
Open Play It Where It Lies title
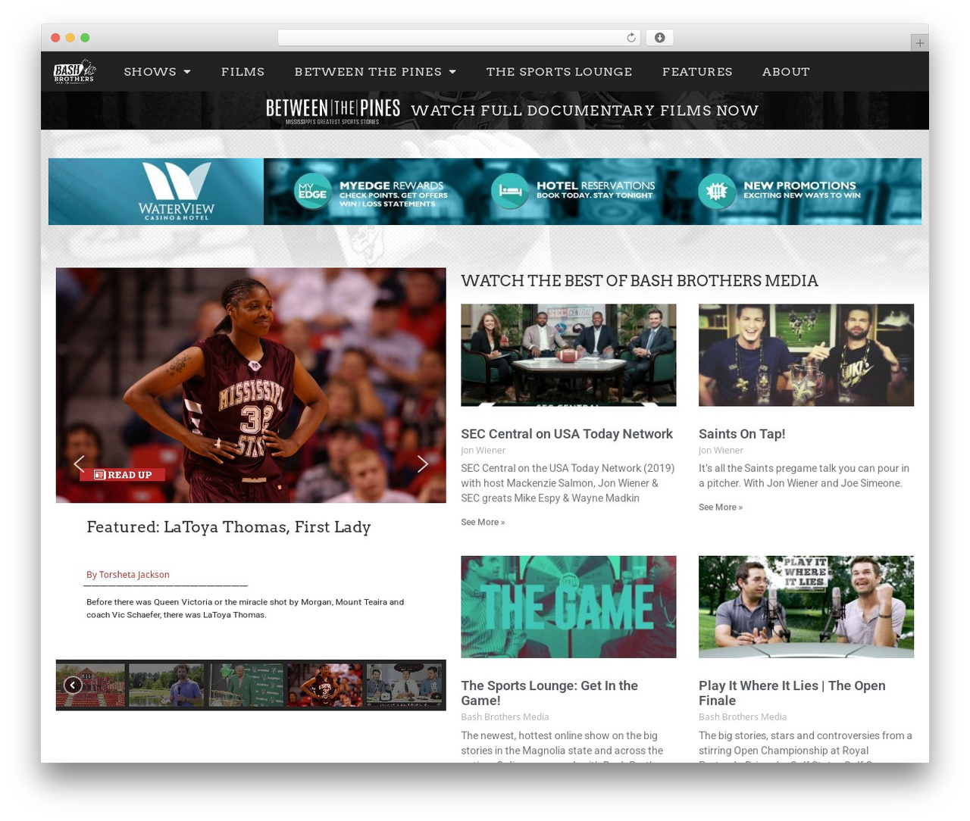click(792, 693)
